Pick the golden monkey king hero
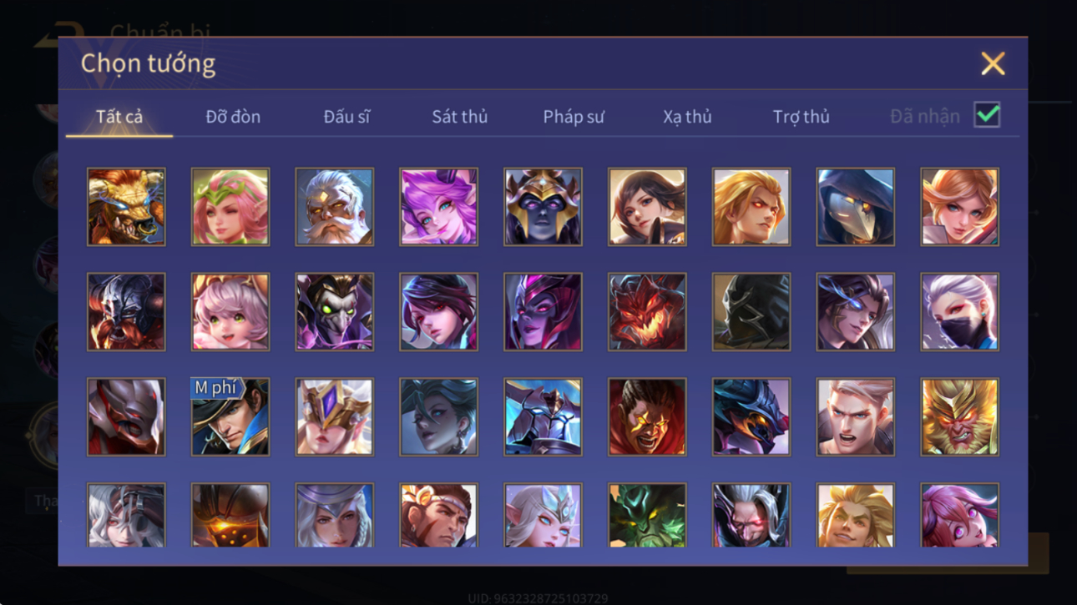The height and width of the screenshot is (605, 1077). pyautogui.click(x=959, y=417)
